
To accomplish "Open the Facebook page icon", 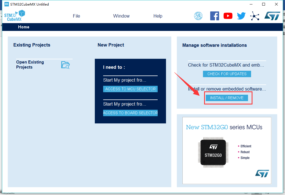I will click(x=215, y=16).
